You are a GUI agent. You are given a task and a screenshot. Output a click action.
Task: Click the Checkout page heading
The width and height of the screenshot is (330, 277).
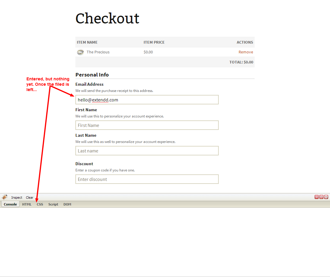(107, 18)
